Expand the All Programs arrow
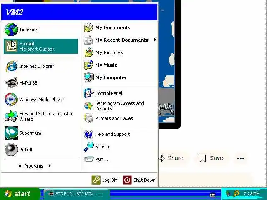The height and width of the screenshot is (200, 267). coord(49,166)
